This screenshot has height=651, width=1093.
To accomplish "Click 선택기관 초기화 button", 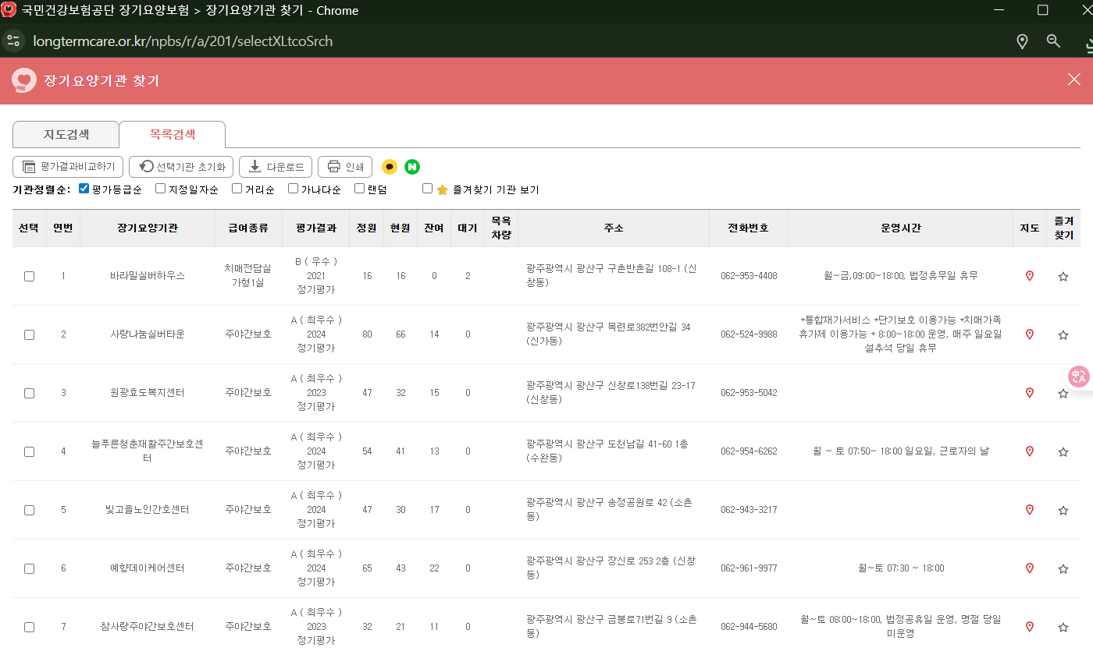I will (181, 167).
